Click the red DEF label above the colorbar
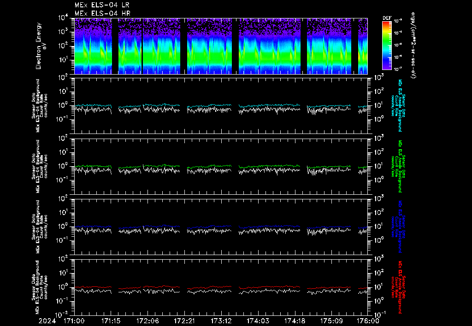Viewport: 472px width, 326px height. [386, 18]
